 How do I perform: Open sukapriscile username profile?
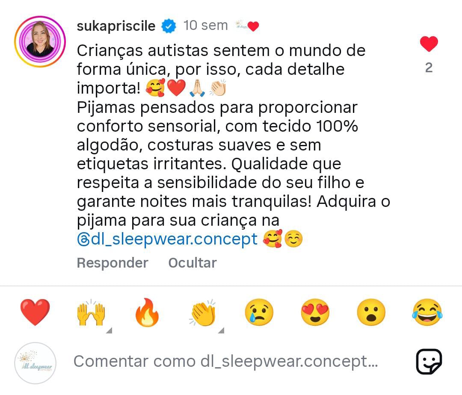click(x=116, y=26)
